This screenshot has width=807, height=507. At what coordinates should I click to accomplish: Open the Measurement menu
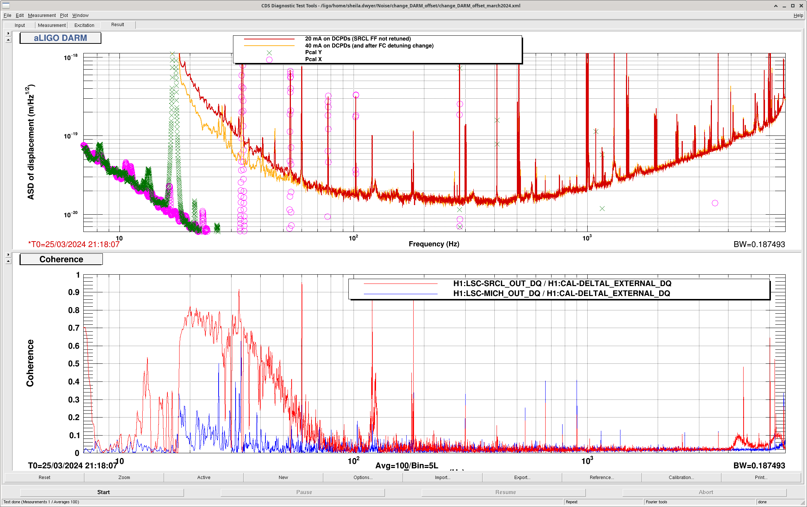click(x=42, y=15)
